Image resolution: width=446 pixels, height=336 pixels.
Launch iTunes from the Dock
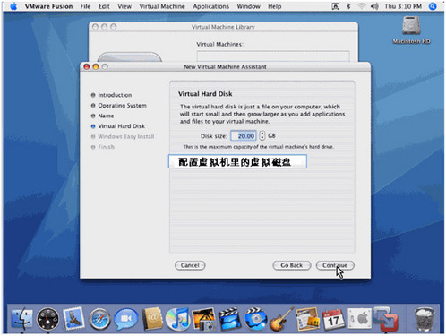click(177, 319)
